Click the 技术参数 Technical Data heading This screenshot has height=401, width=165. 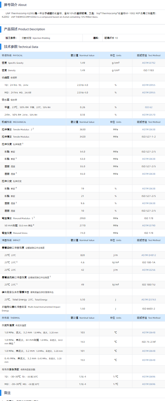(x=21, y=47)
